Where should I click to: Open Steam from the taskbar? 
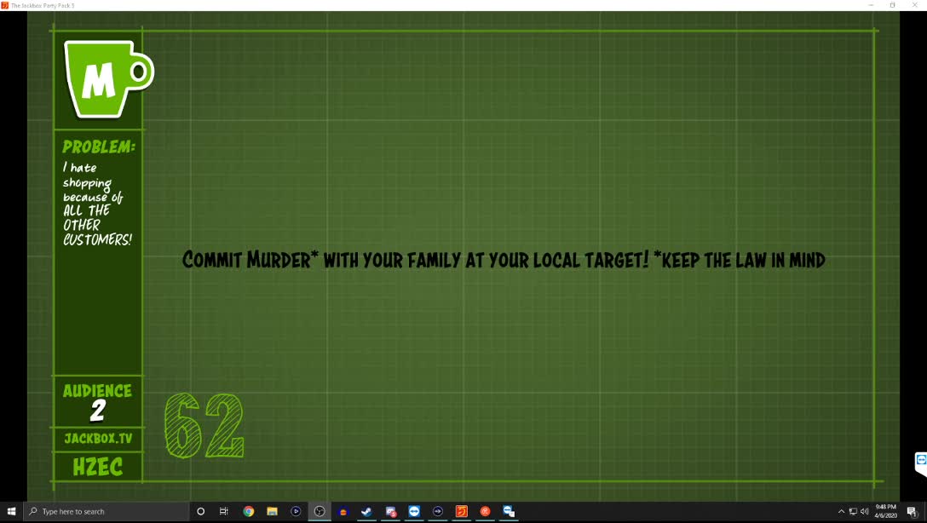tap(366, 511)
